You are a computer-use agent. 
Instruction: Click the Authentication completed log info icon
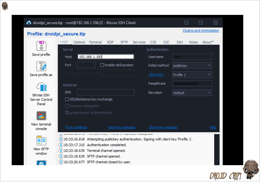tap(61, 145)
